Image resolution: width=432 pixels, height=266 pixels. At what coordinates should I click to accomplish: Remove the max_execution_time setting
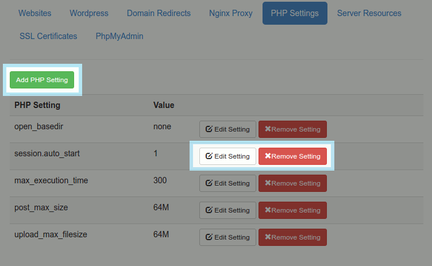click(292, 183)
